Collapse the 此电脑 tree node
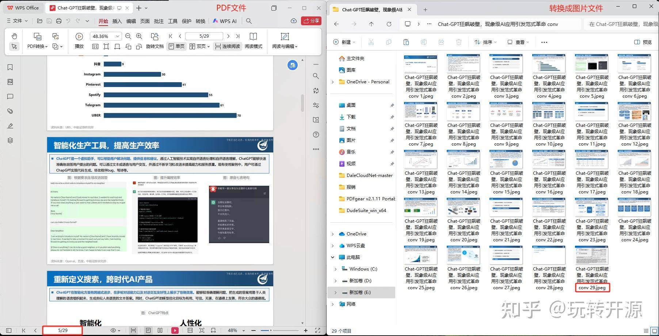 (333, 257)
